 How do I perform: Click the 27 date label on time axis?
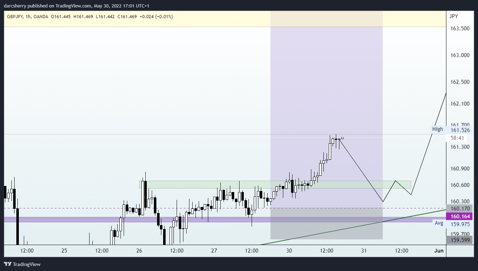coord(214,250)
